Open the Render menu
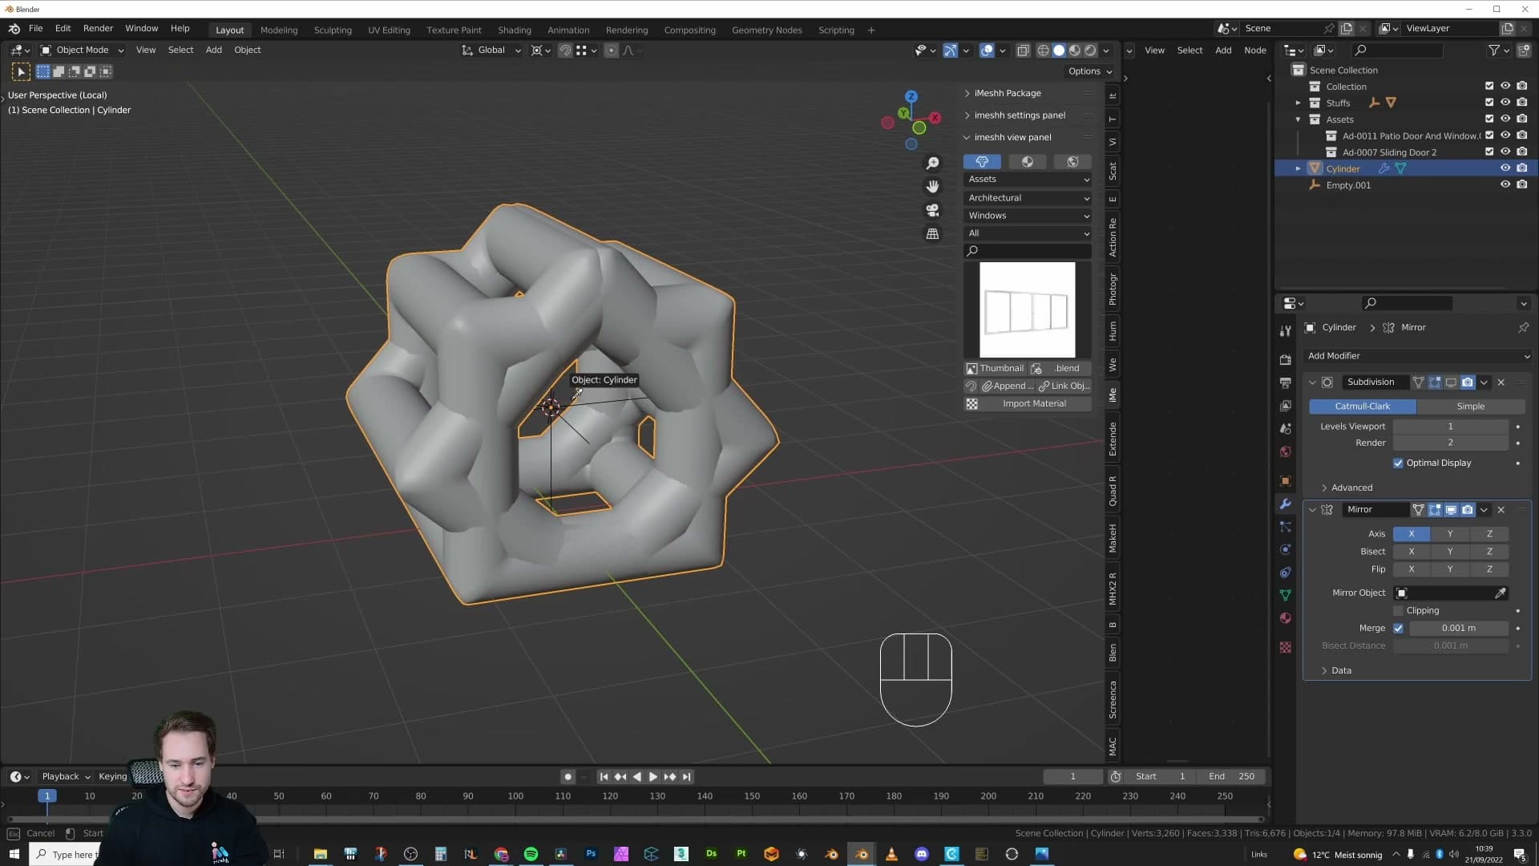Image resolution: width=1539 pixels, height=866 pixels. (98, 29)
